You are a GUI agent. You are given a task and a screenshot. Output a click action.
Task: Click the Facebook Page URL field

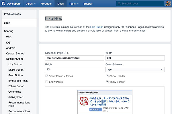click(x=75, y=58)
